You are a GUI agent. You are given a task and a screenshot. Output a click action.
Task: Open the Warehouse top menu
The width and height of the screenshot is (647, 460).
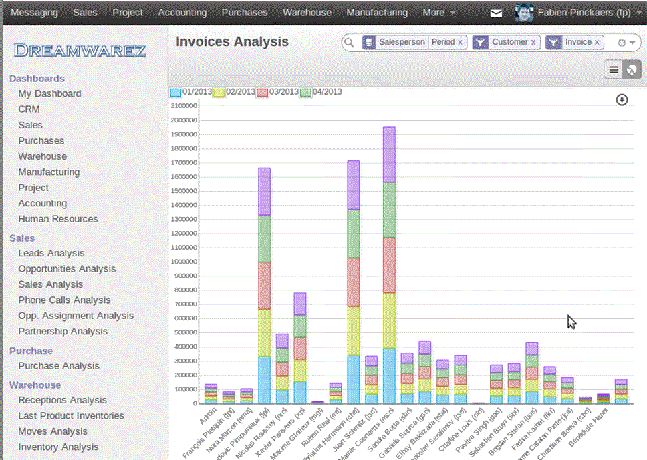pyautogui.click(x=307, y=12)
